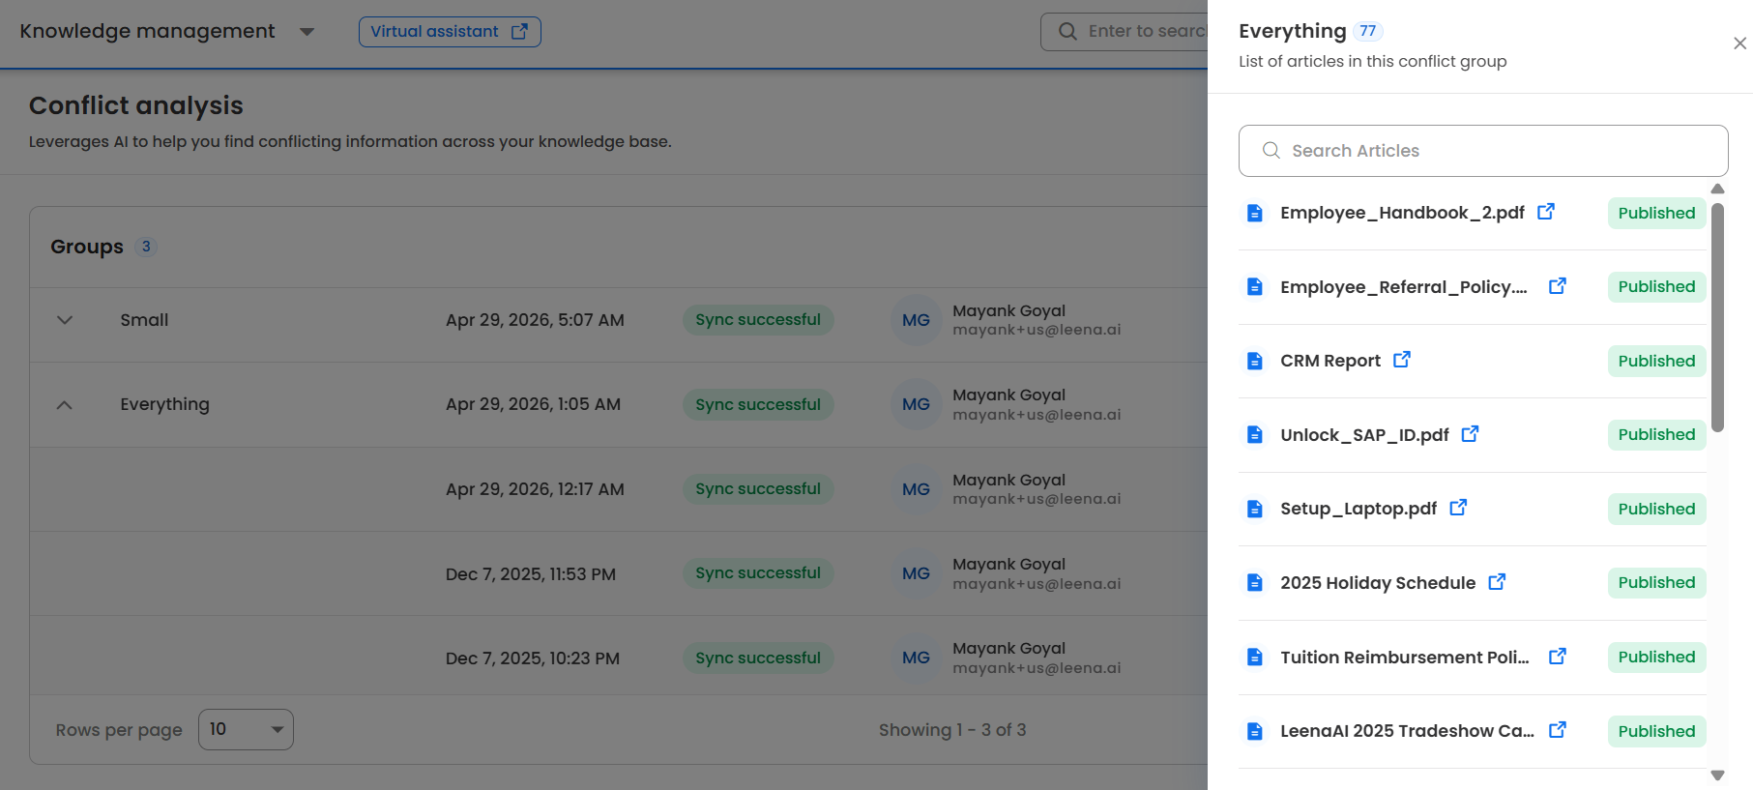Click the date Apr 29, 2026, 5:07 AM
Image resolution: width=1753 pixels, height=790 pixels.
coord(535,320)
